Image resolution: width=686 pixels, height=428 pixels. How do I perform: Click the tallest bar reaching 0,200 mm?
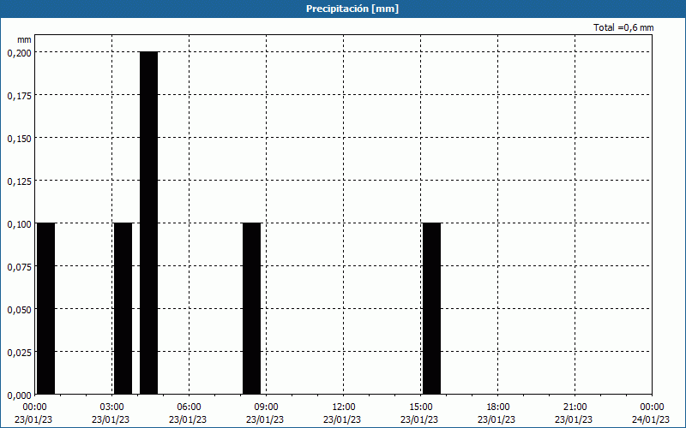click(148, 223)
